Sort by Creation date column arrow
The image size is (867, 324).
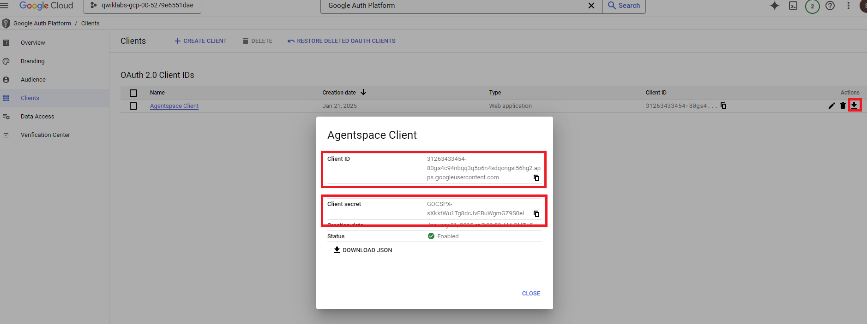point(363,92)
